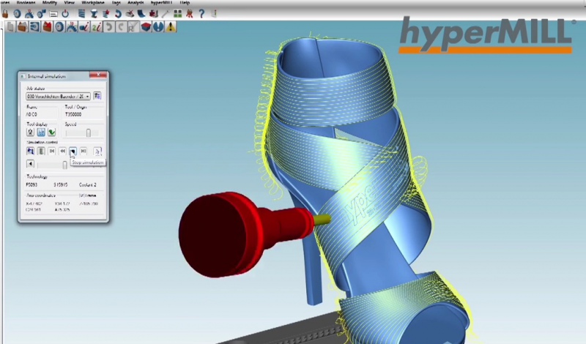The image size is (586, 344).
Task: Click the red spider-shaped icon
Action: pyautogui.click(x=190, y=14)
